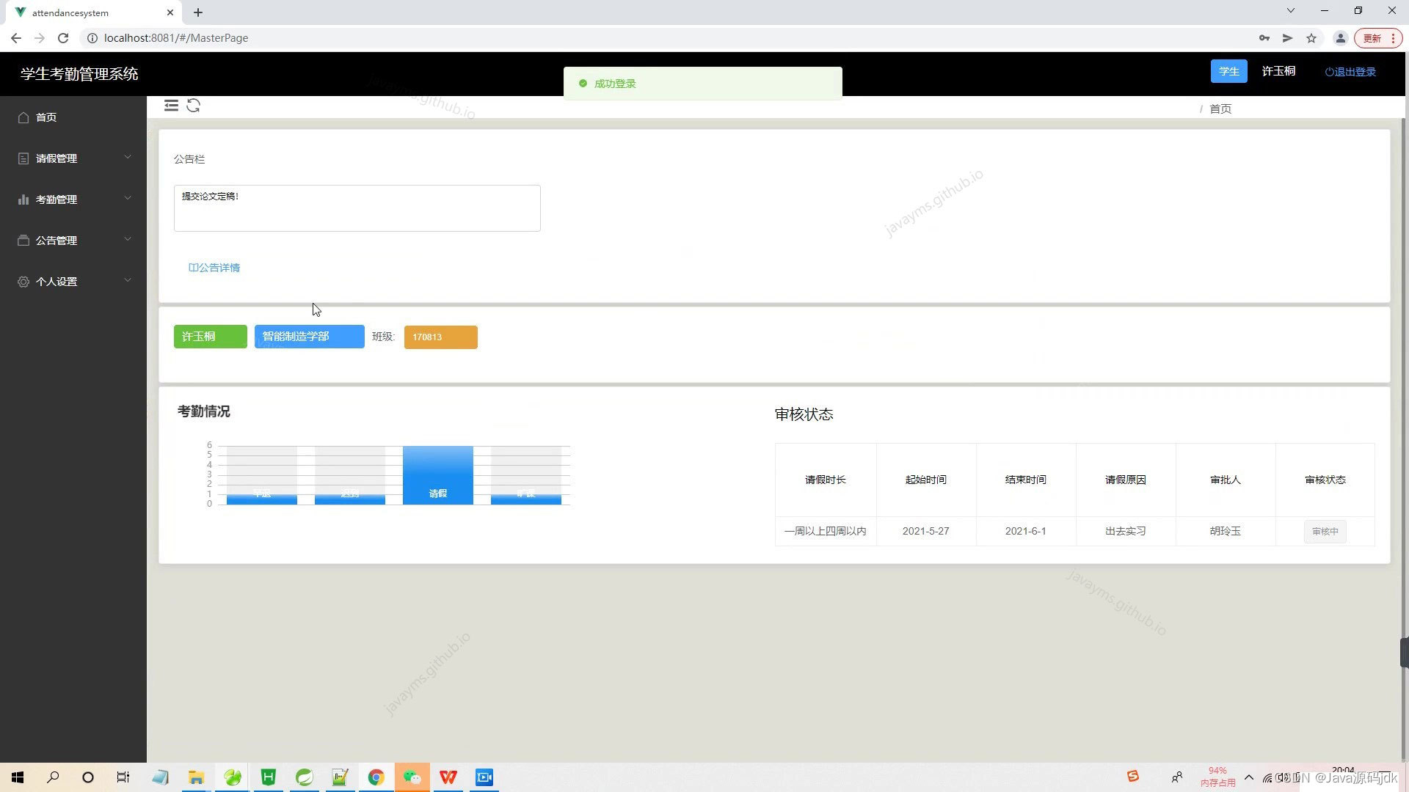Click the 请假时长 column header
Screen dimensions: 1409x792
(826, 480)
